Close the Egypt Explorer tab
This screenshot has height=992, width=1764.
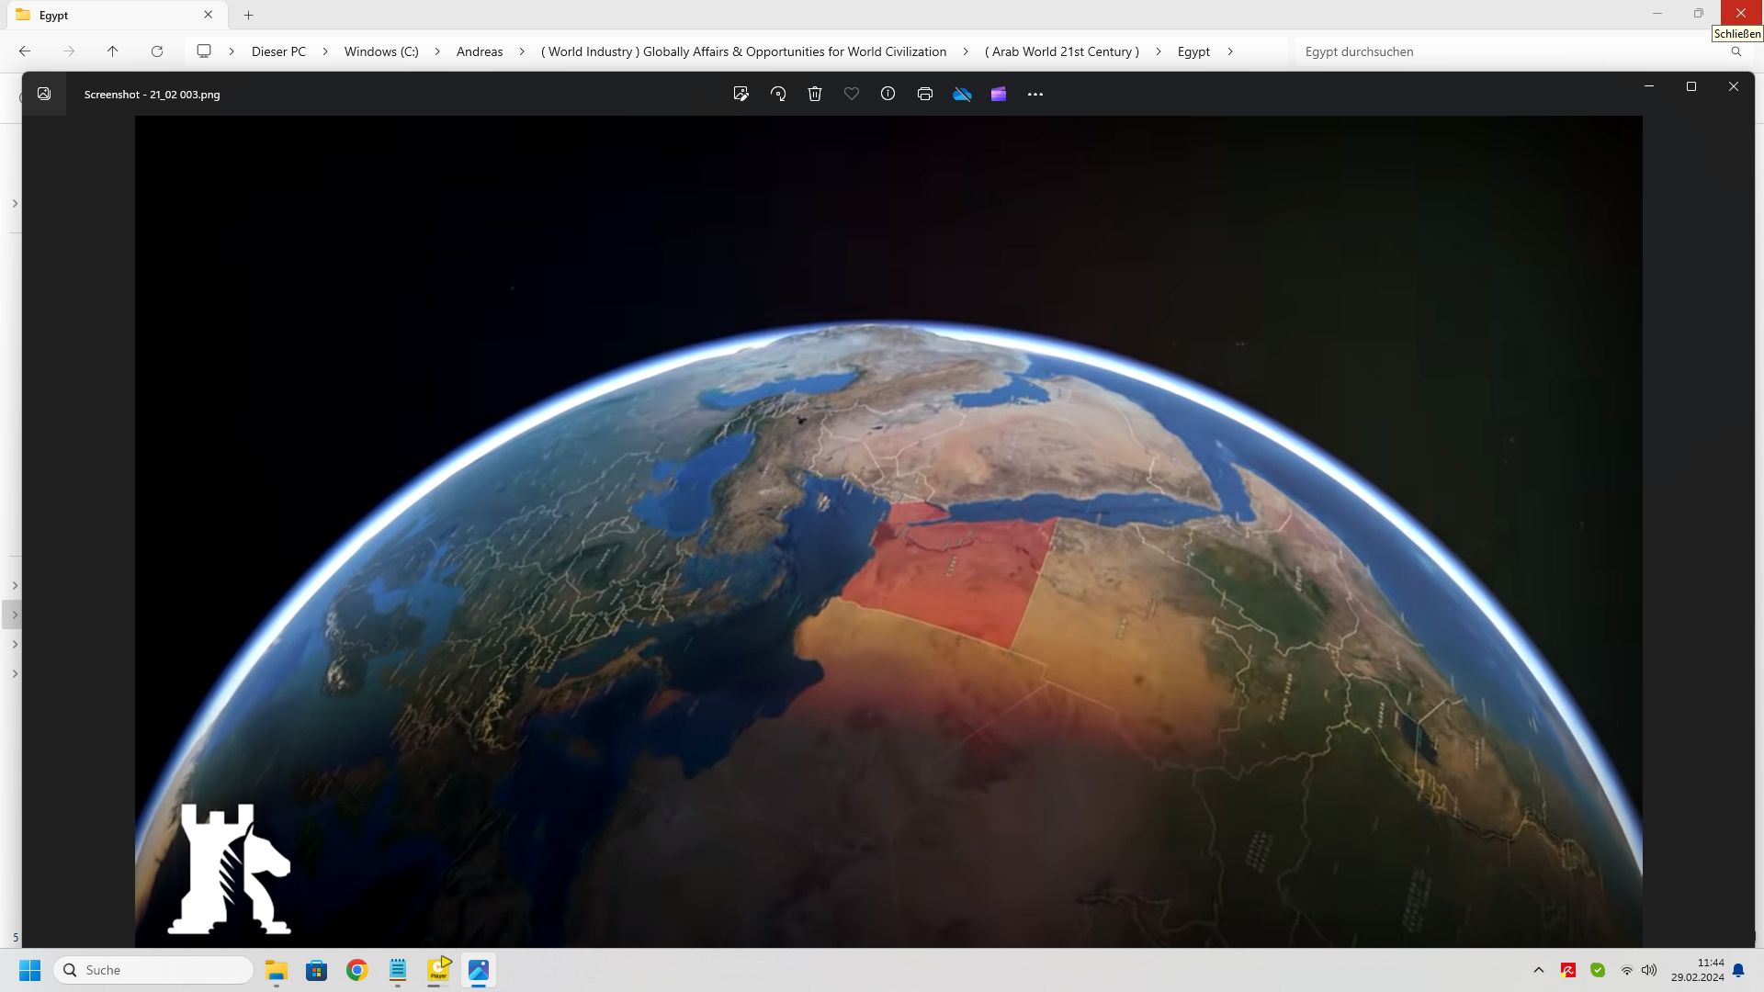click(209, 15)
